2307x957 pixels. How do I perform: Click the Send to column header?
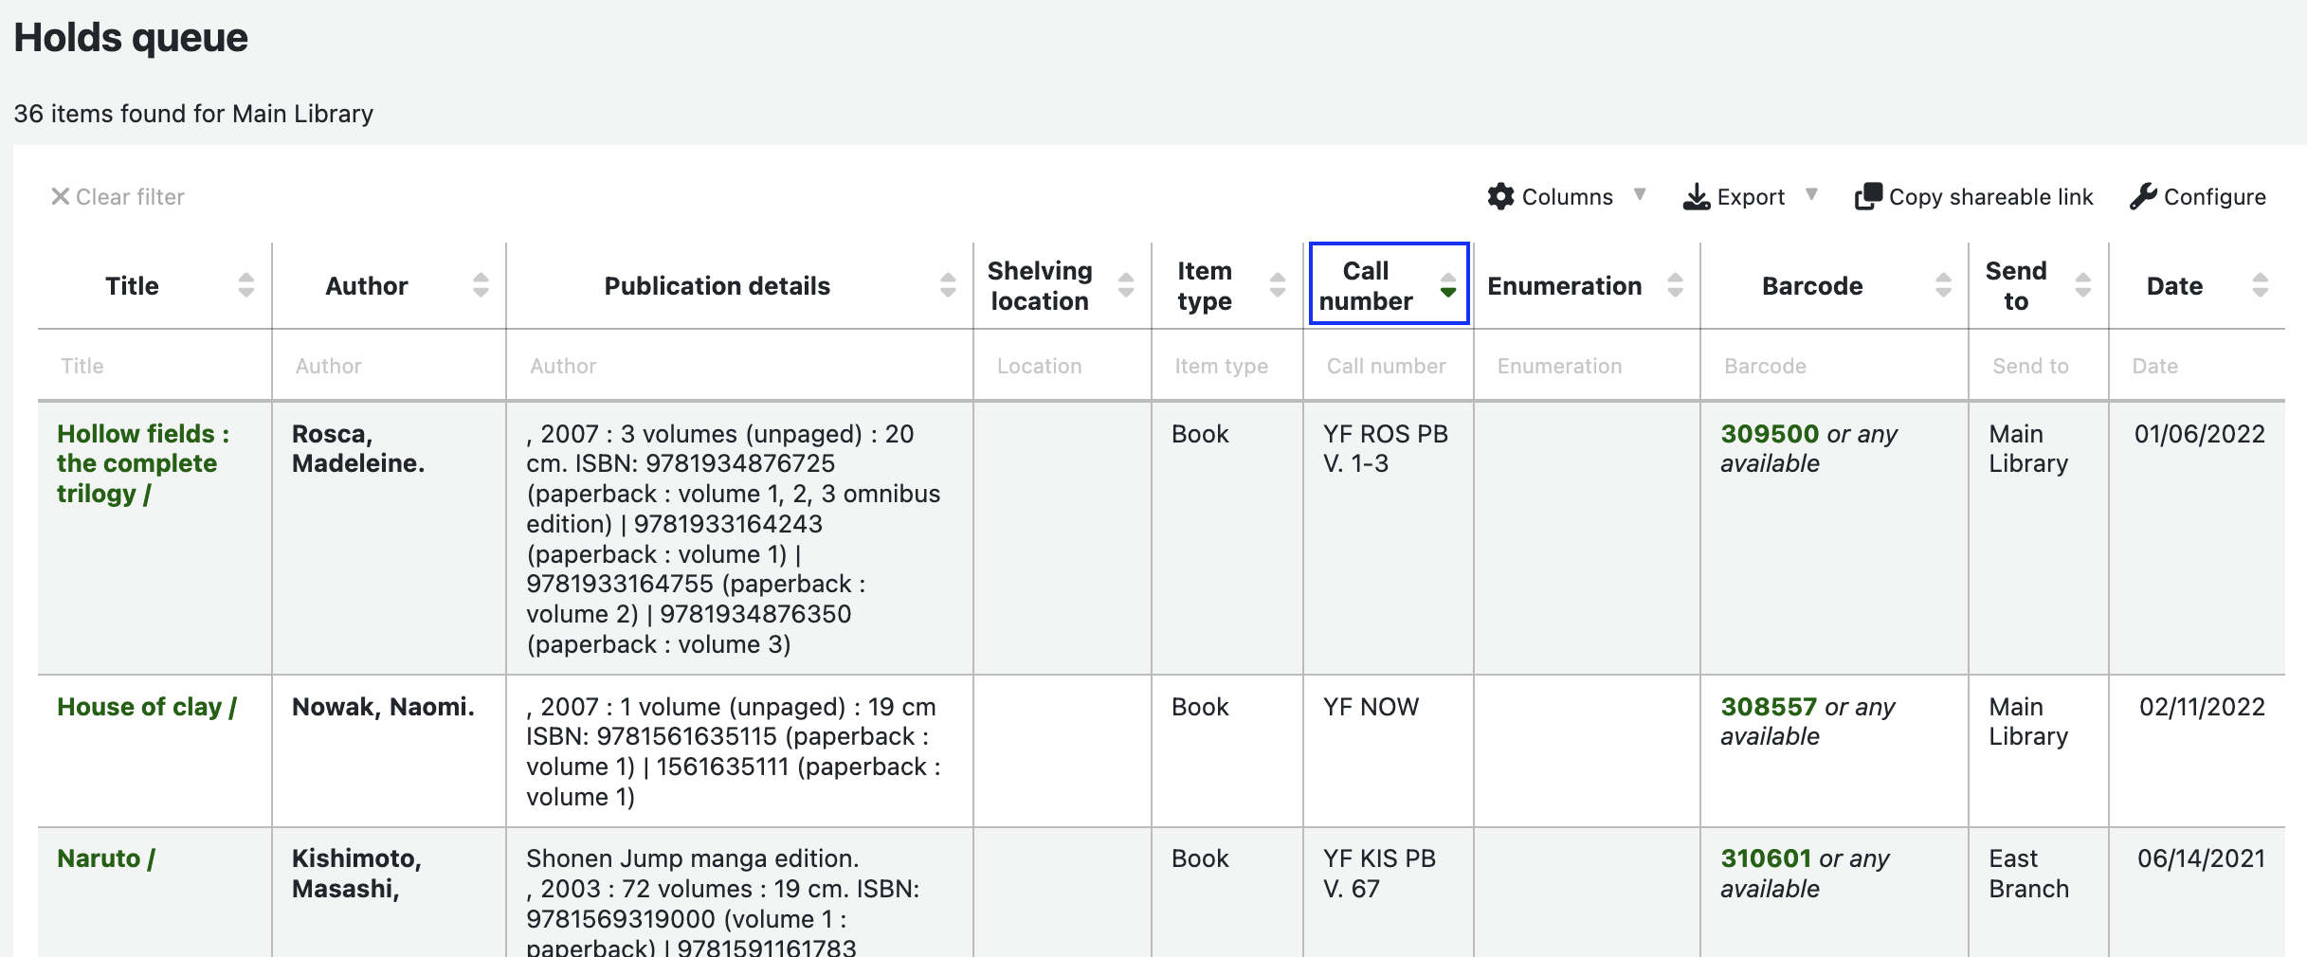[x=2016, y=285]
